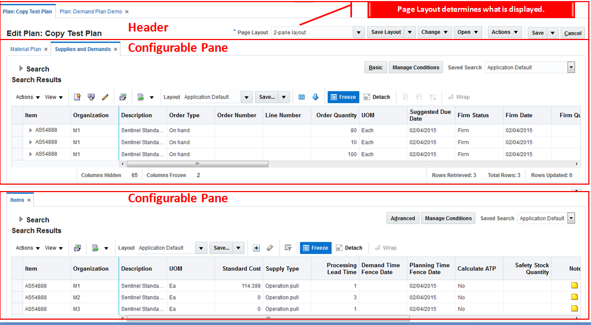591x325 pixels.
Task: Click the Suggested Due Date column header
Action: pyautogui.click(x=430, y=115)
